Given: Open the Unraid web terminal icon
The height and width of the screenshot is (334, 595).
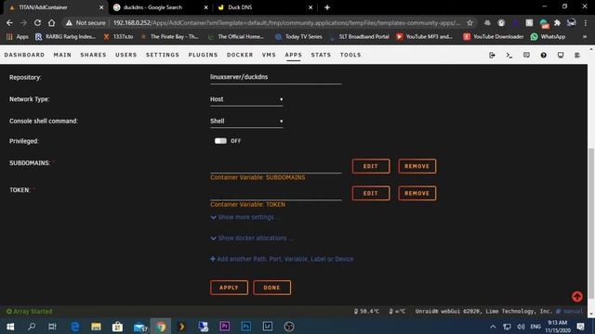Looking at the screenshot, I should click(x=509, y=56).
